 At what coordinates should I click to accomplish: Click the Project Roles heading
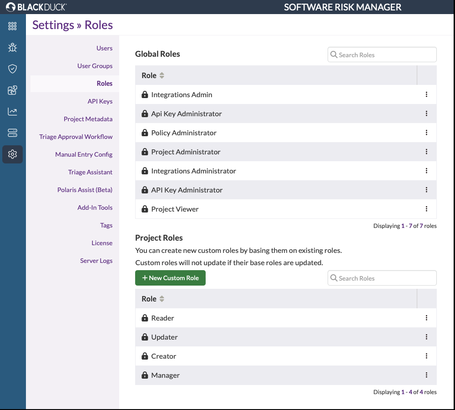coord(159,238)
